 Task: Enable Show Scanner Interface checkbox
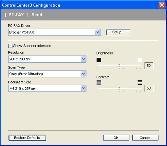click(10, 46)
